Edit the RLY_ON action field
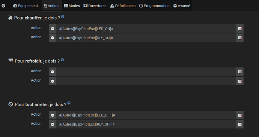 click(x=146, y=38)
